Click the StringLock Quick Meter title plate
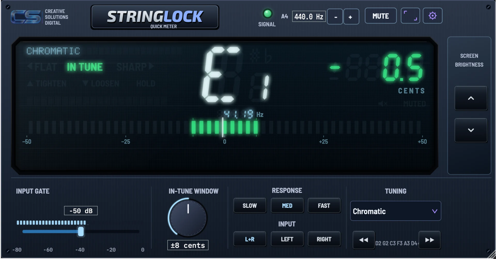This screenshot has height=259, width=496. [155, 17]
